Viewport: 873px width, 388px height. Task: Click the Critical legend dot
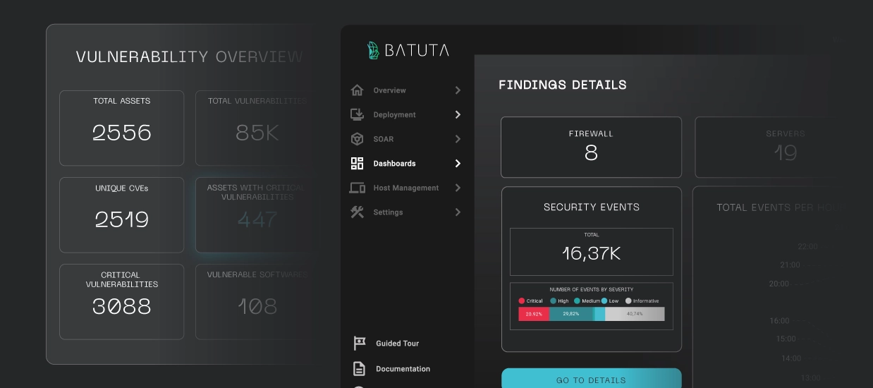pos(522,301)
